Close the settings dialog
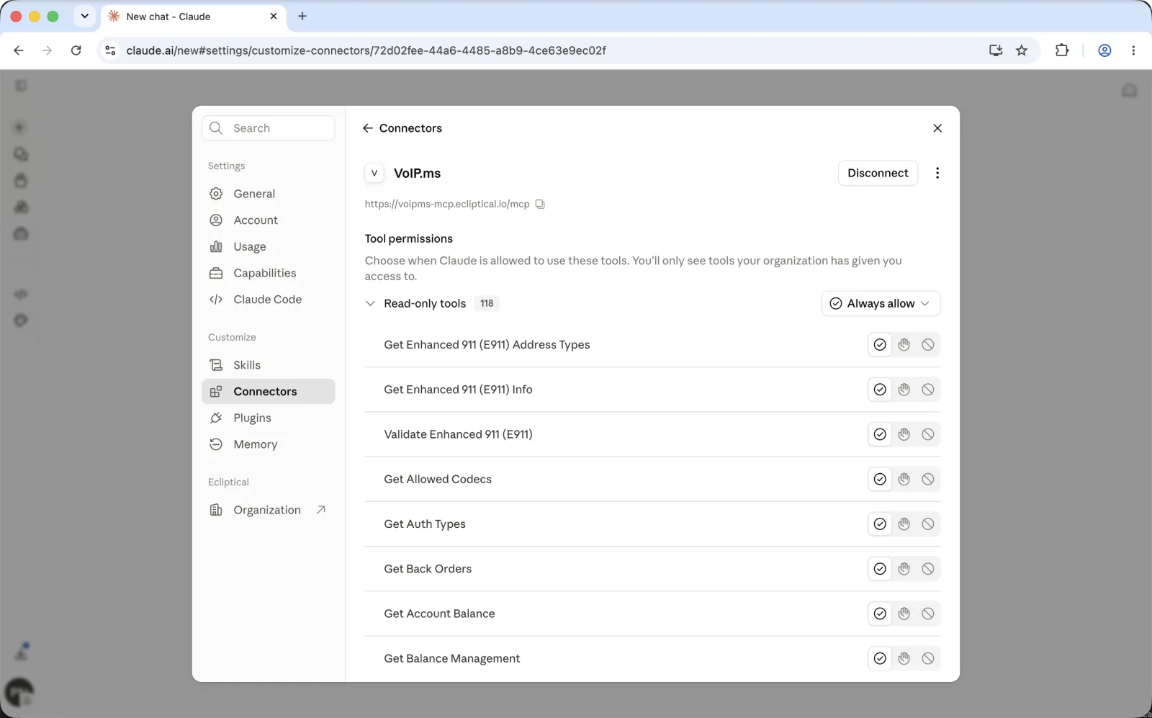This screenshot has width=1152, height=718. pyautogui.click(x=937, y=128)
